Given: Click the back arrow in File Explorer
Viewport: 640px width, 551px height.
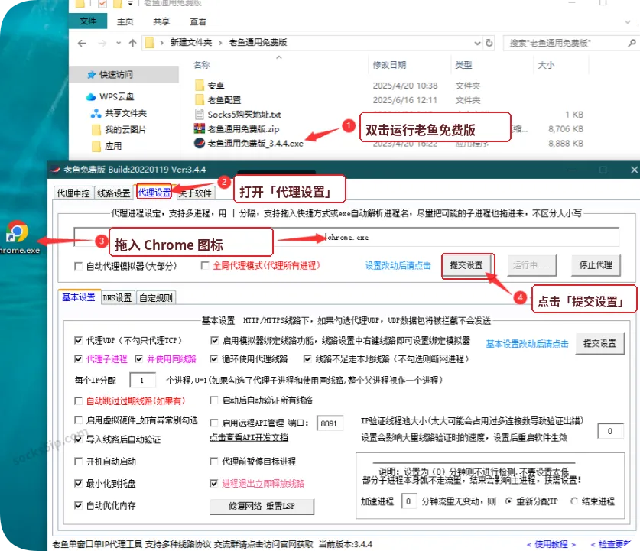Looking at the screenshot, I should (x=82, y=43).
